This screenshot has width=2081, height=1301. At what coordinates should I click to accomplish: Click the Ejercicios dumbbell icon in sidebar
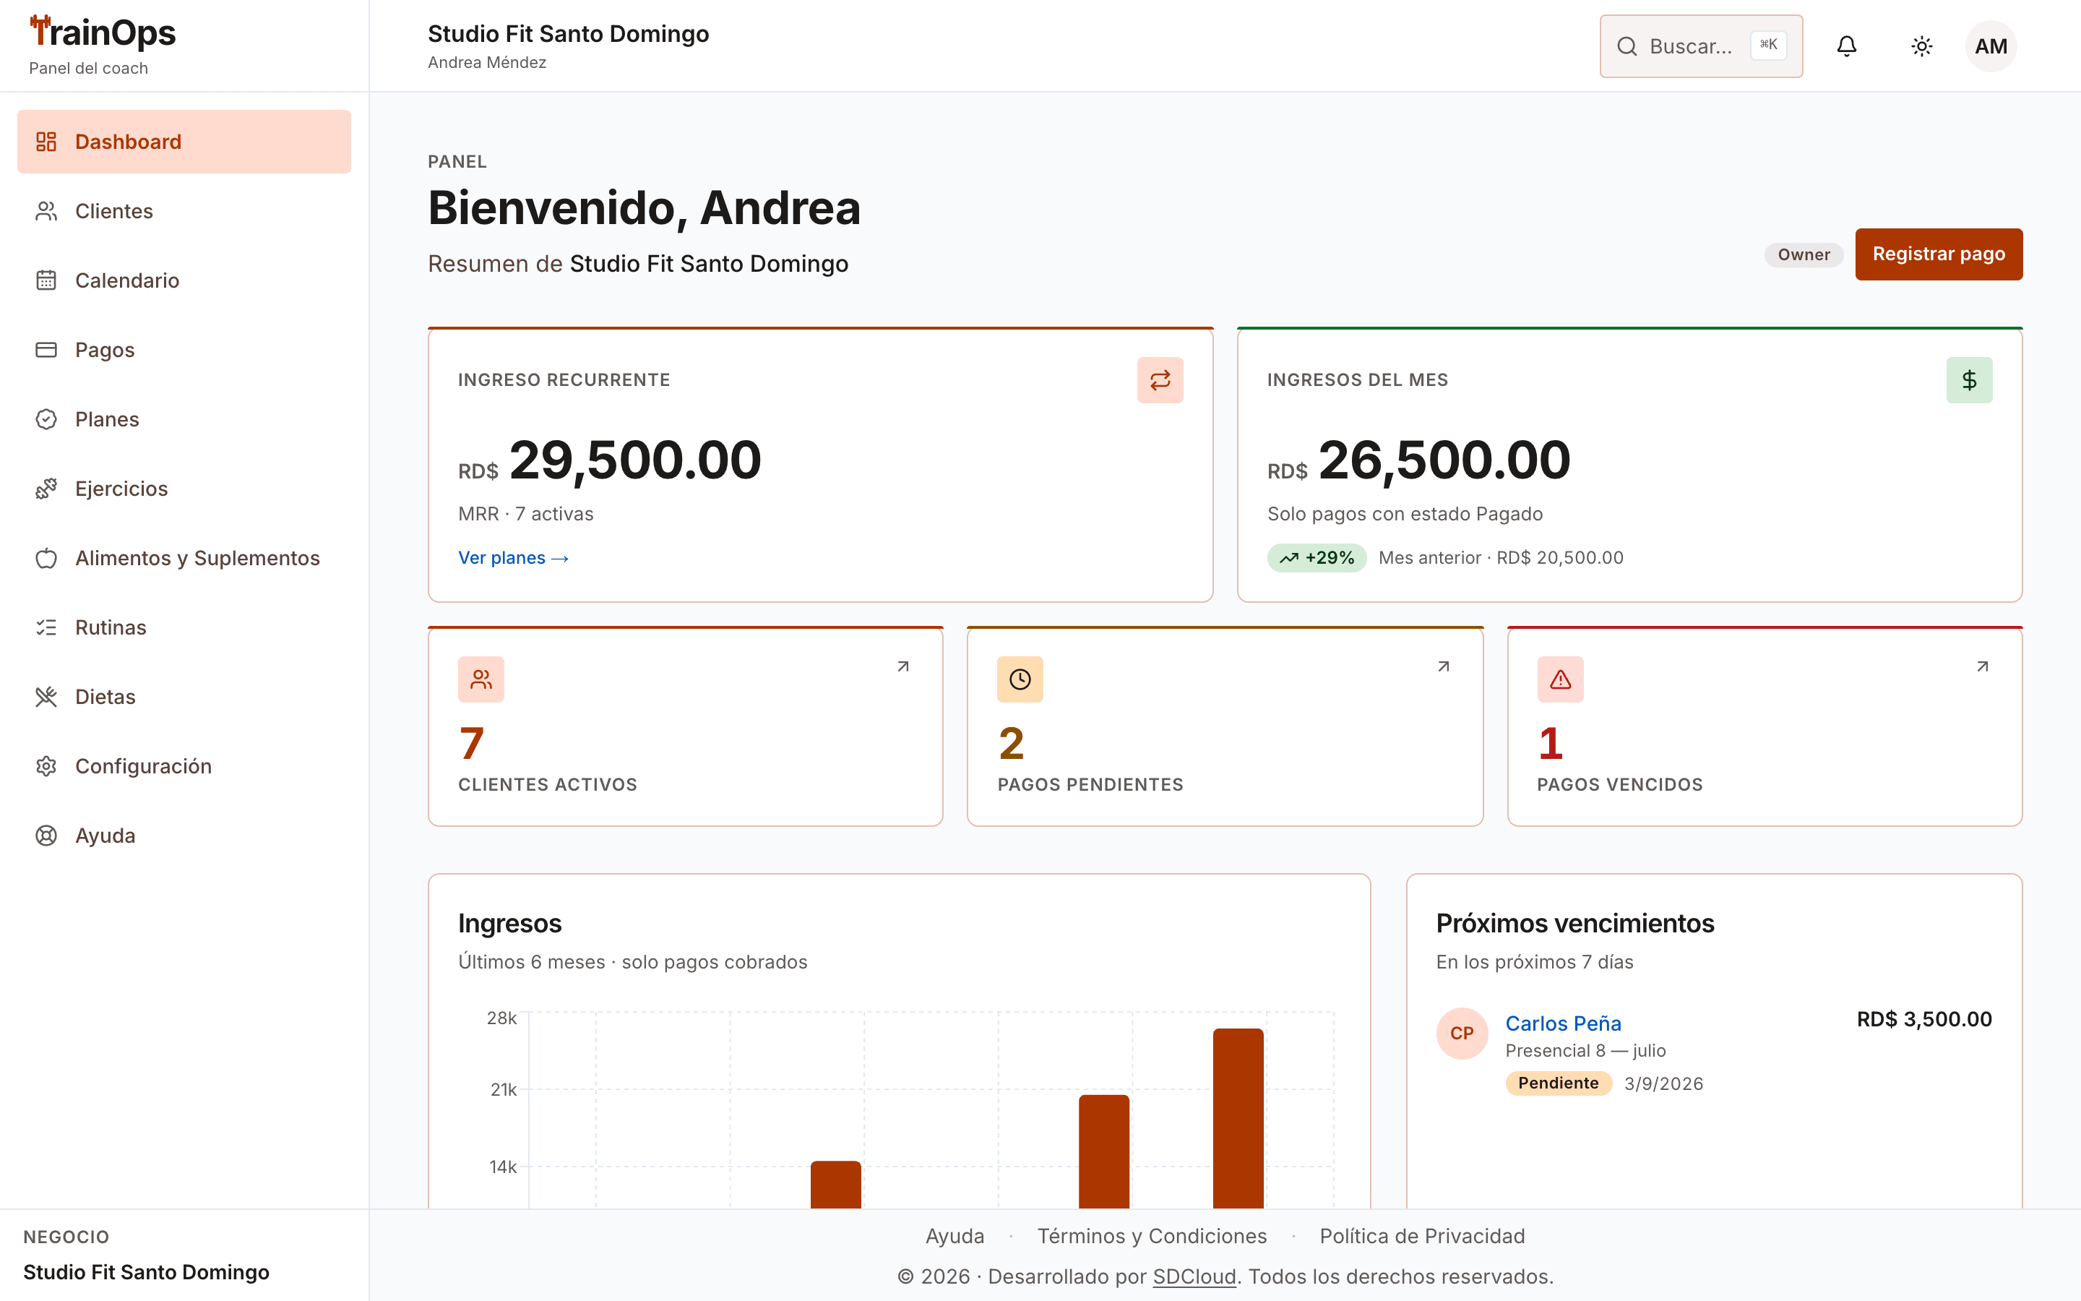tap(46, 489)
